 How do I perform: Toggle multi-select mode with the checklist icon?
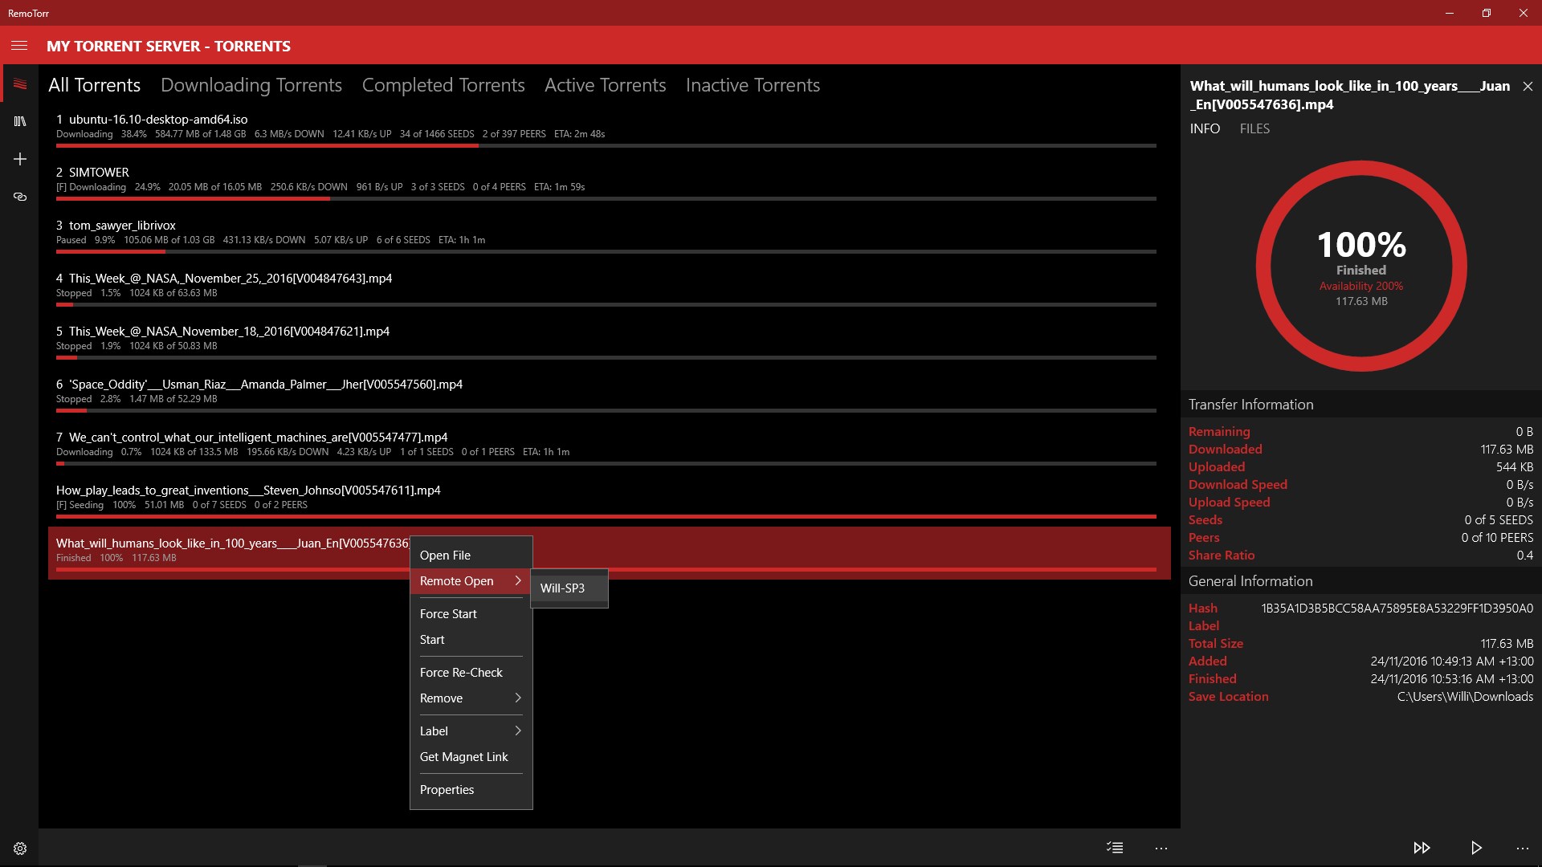coord(1114,847)
